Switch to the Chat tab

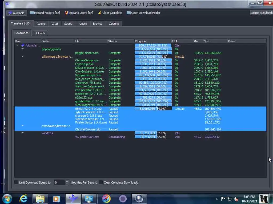[x=55, y=24]
